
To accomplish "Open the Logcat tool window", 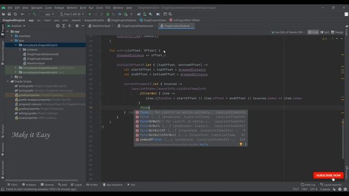I will (x=76, y=185).
